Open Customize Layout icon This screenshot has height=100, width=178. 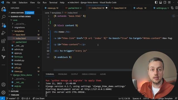coord(169,2)
